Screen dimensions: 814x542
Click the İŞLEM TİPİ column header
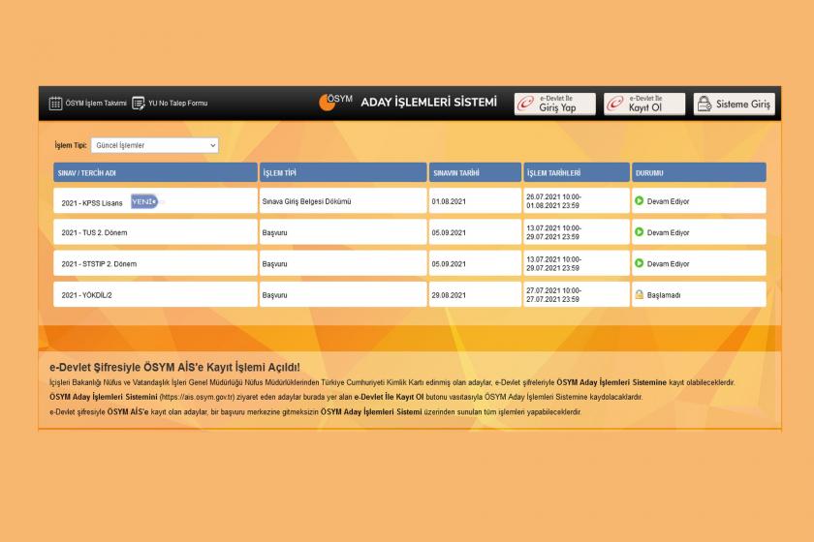(x=343, y=172)
